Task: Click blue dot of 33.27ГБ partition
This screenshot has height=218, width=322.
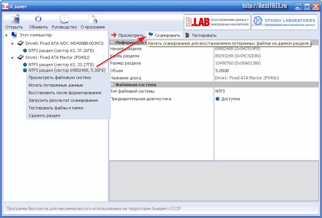Action: pyautogui.click(x=25, y=65)
